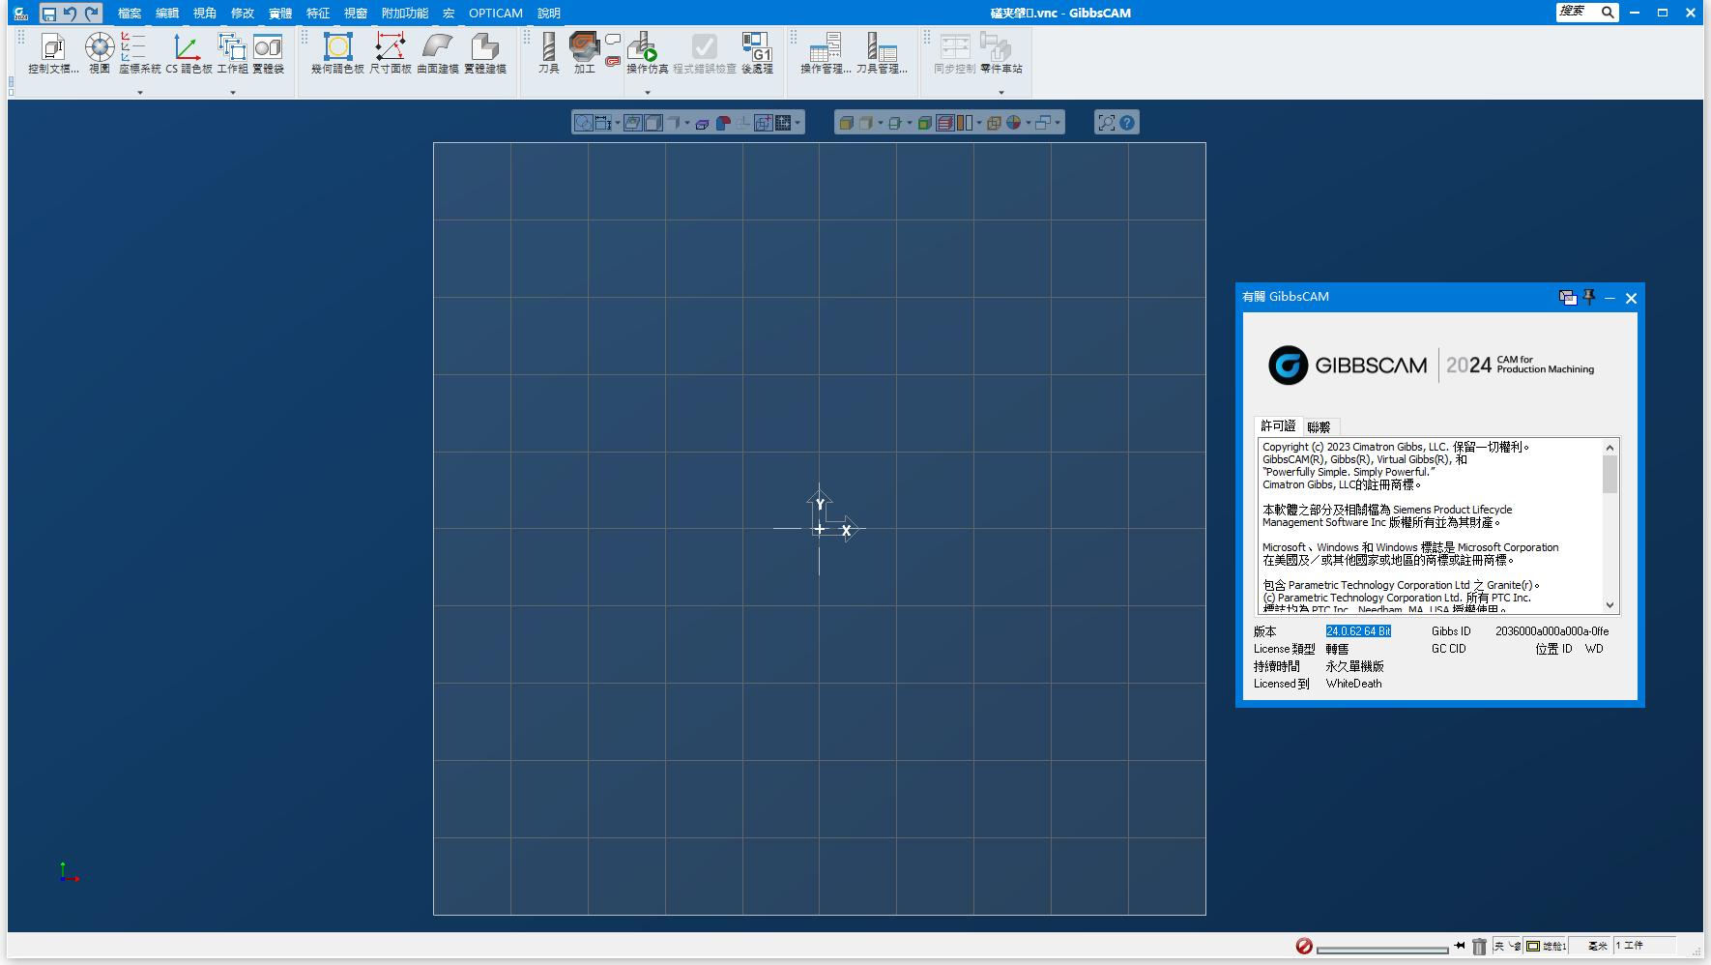Screen dimensions: 1711x965
Task: Click the red stop icon in status bar
Action: (1304, 947)
